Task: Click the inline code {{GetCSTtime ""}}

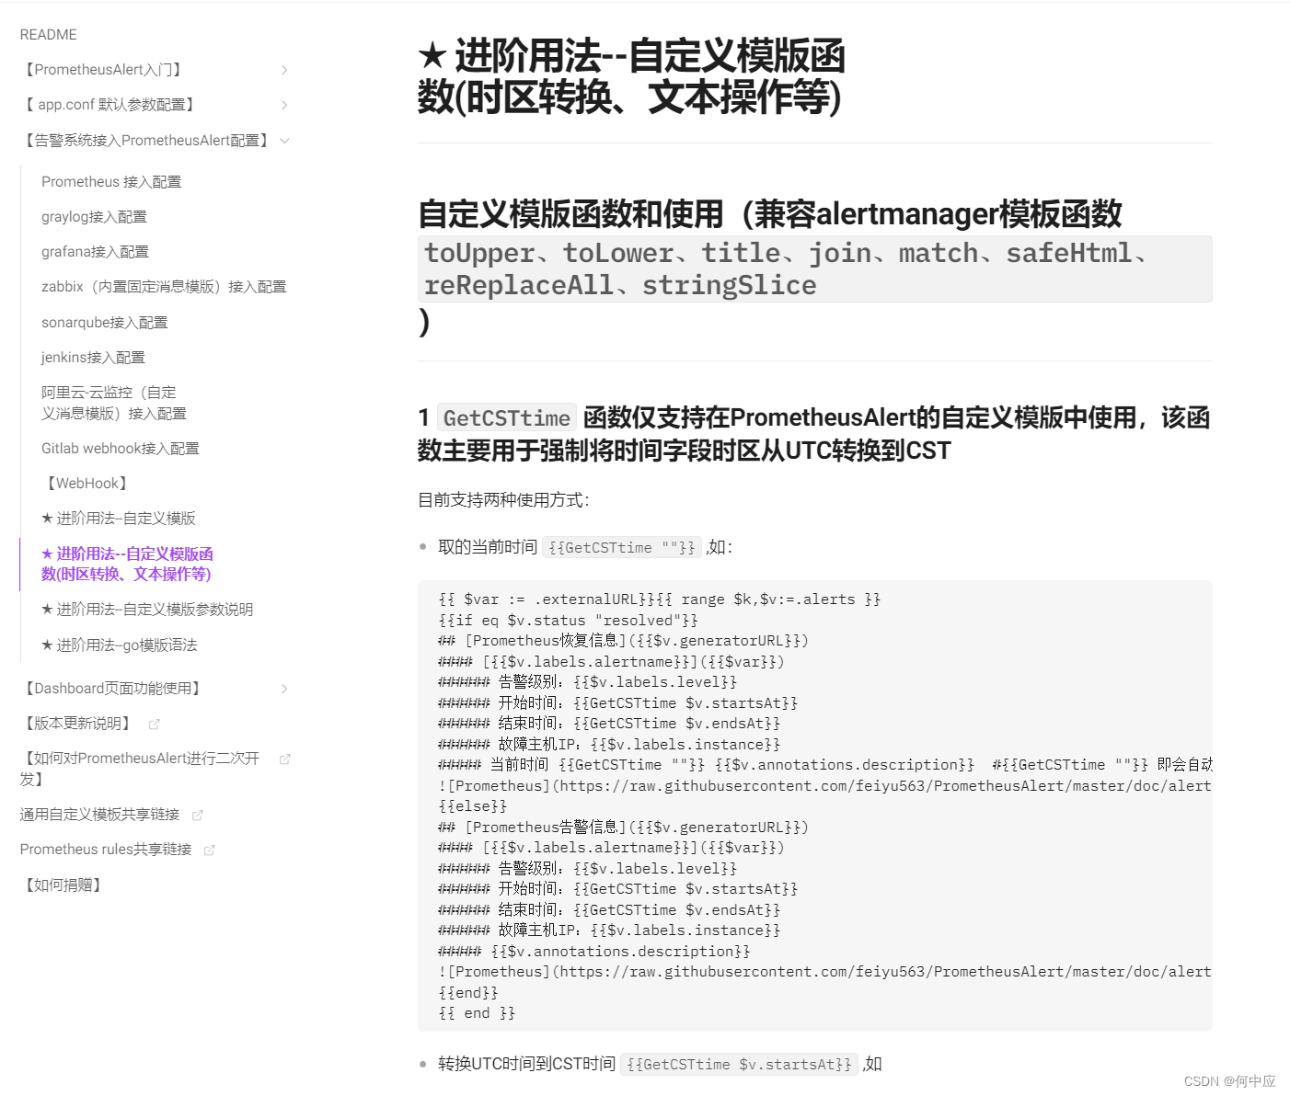Action: [x=622, y=548]
